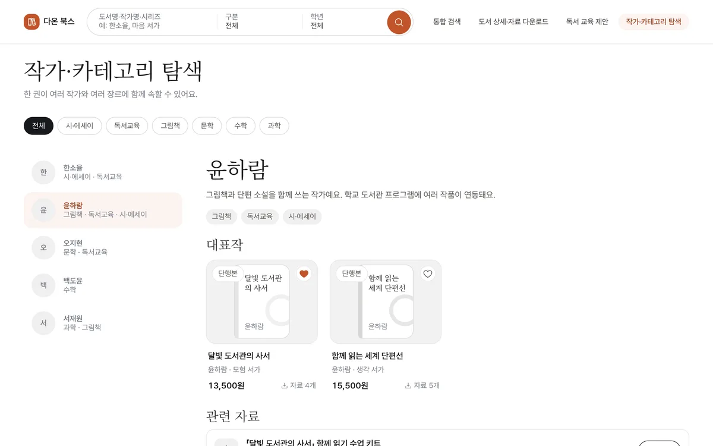Filter by 그림책 chip in filter row
The width and height of the screenshot is (713, 446).
pyautogui.click(x=170, y=126)
